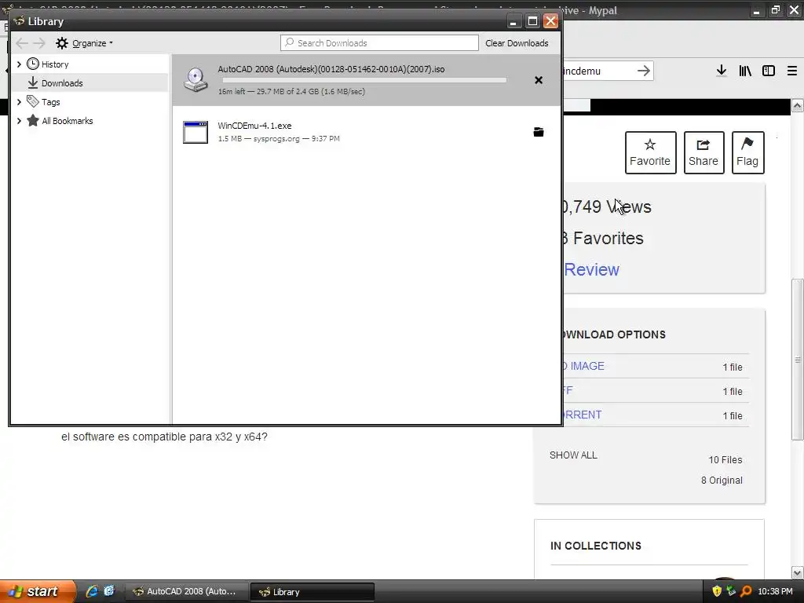Viewport: 804px width, 603px height.
Task: Click the orange magnifier tray icon
Action: coord(746,591)
